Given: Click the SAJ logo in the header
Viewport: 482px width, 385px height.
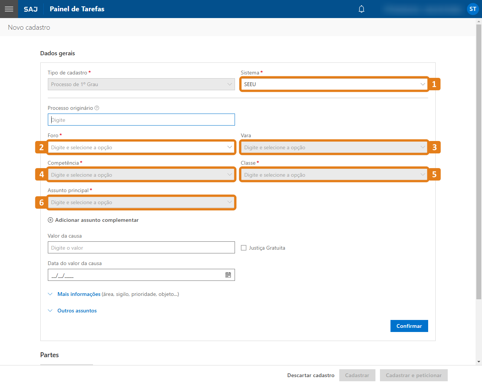Looking at the screenshot, I should (31, 9).
